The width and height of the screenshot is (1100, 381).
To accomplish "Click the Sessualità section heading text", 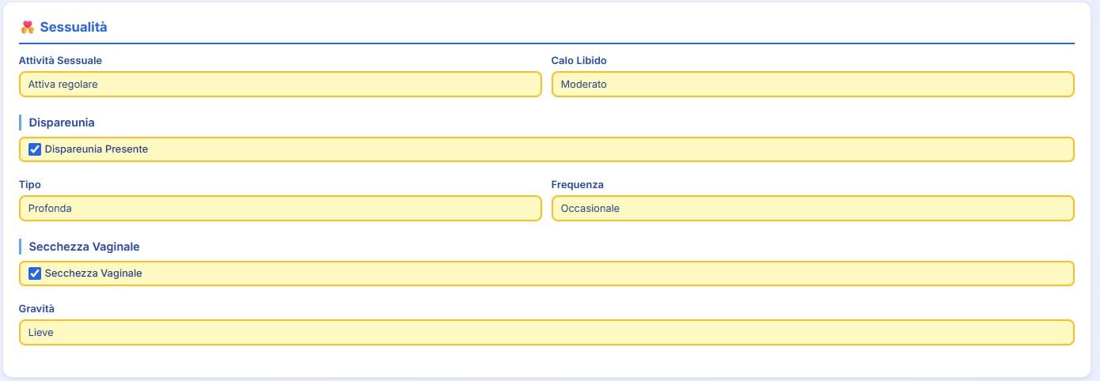I will 74,28.
